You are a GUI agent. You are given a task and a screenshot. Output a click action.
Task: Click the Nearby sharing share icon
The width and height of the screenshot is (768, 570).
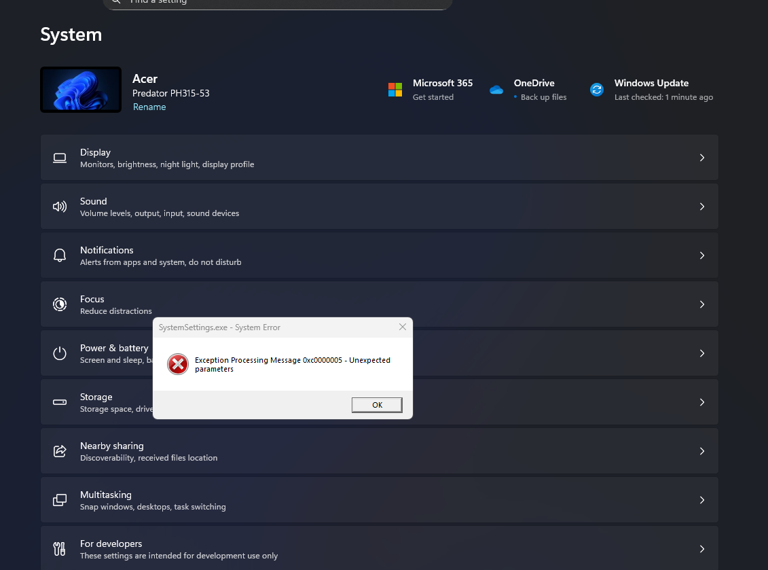(60, 451)
